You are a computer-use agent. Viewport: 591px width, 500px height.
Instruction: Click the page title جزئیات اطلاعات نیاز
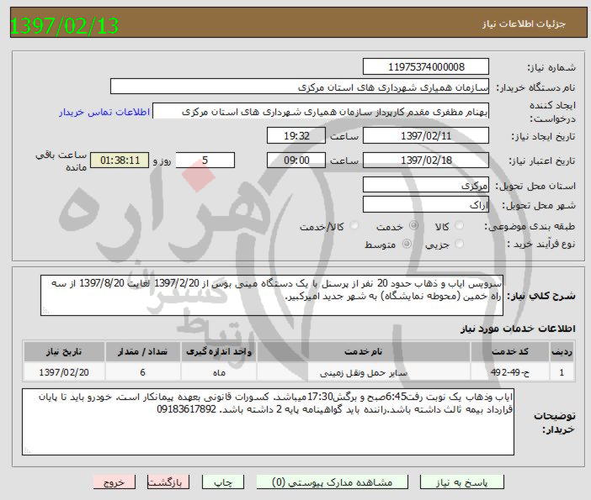click(524, 24)
